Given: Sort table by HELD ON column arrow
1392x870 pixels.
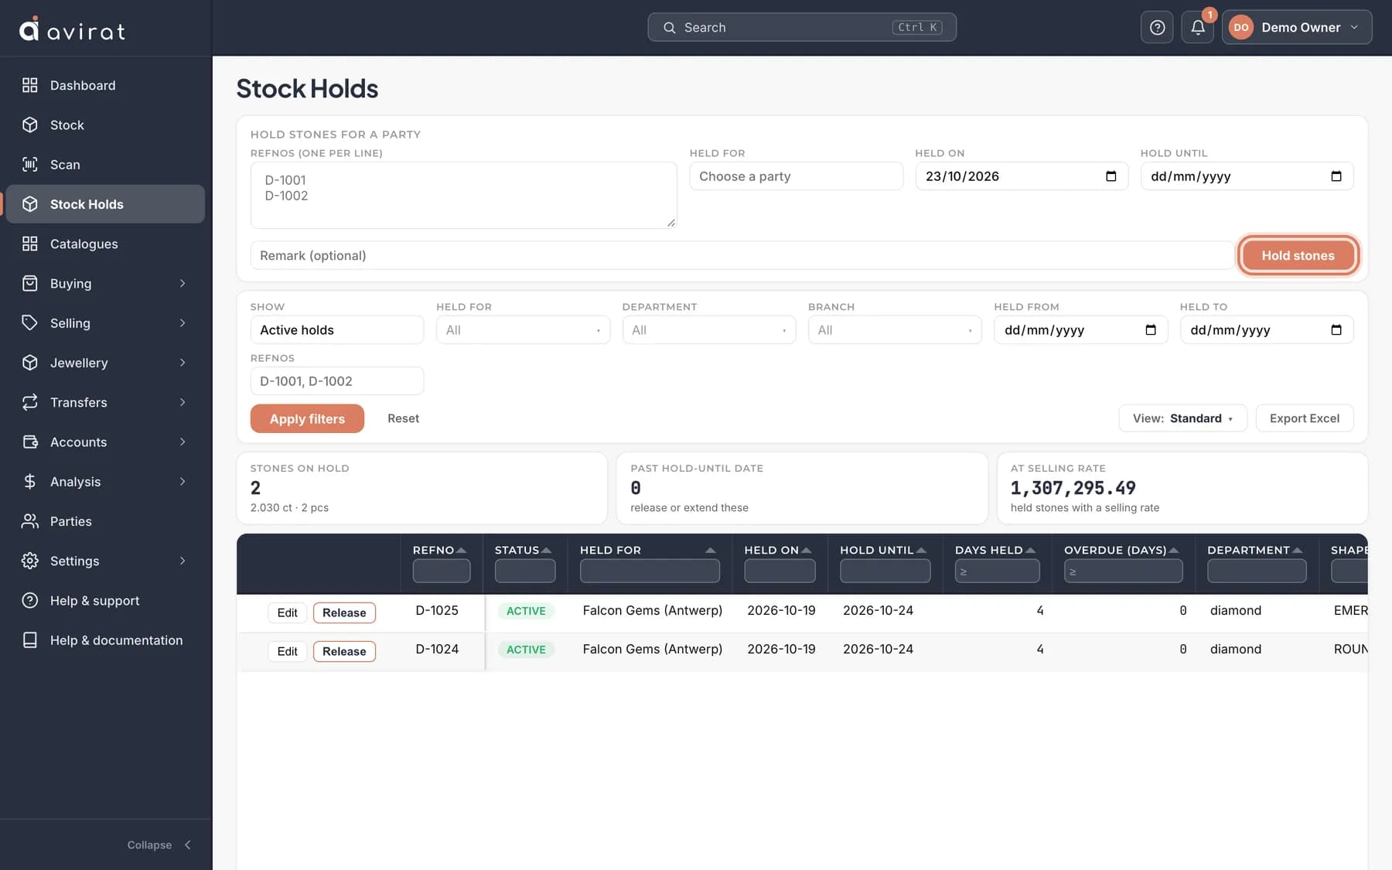Looking at the screenshot, I should coord(807,550).
